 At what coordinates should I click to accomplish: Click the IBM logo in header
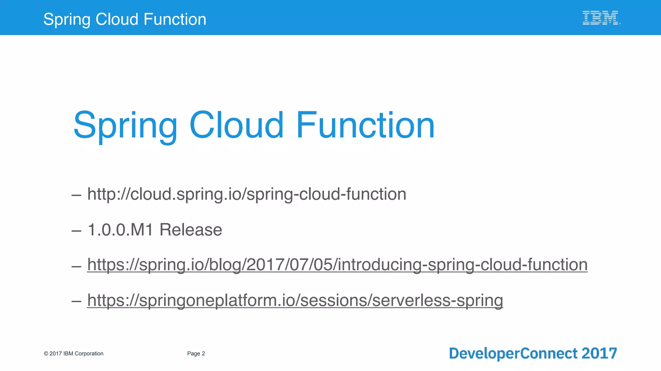[601, 18]
